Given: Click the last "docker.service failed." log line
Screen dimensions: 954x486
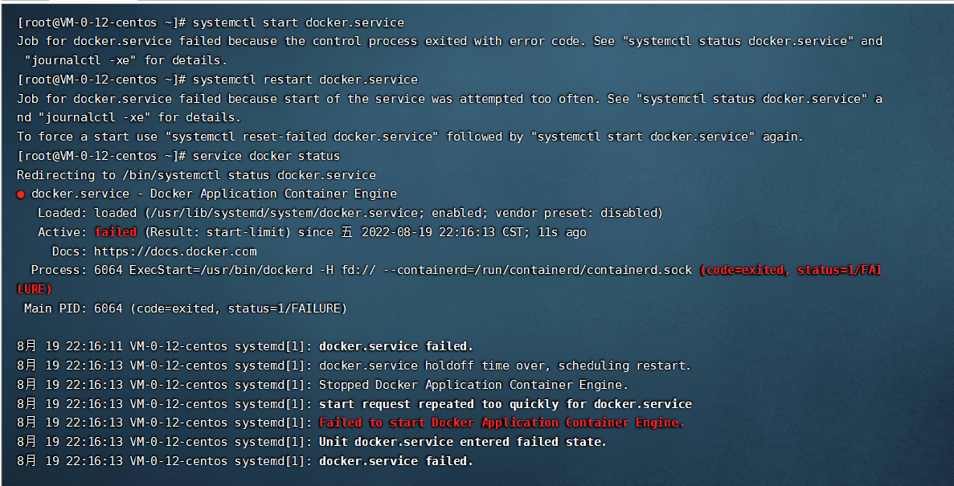Looking at the screenshot, I should (396, 461).
